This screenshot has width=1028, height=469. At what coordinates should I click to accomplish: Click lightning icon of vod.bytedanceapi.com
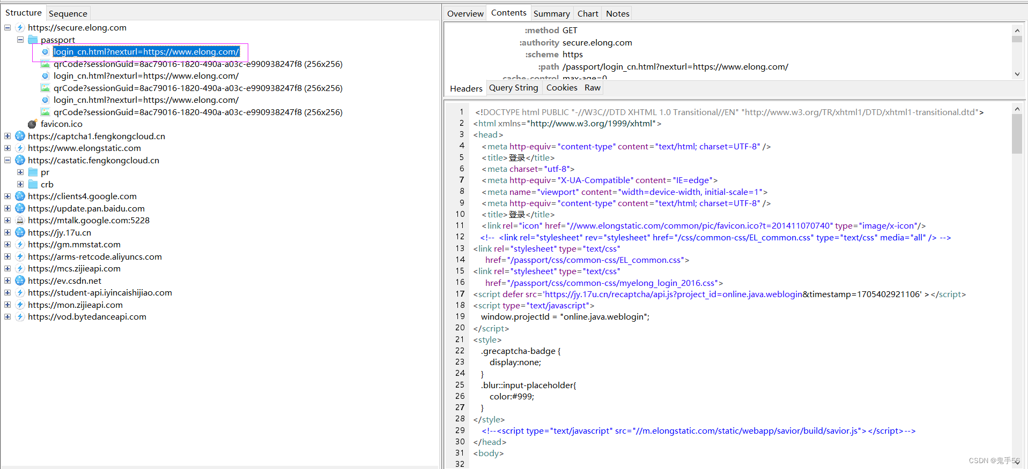click(x=20, y=317)
